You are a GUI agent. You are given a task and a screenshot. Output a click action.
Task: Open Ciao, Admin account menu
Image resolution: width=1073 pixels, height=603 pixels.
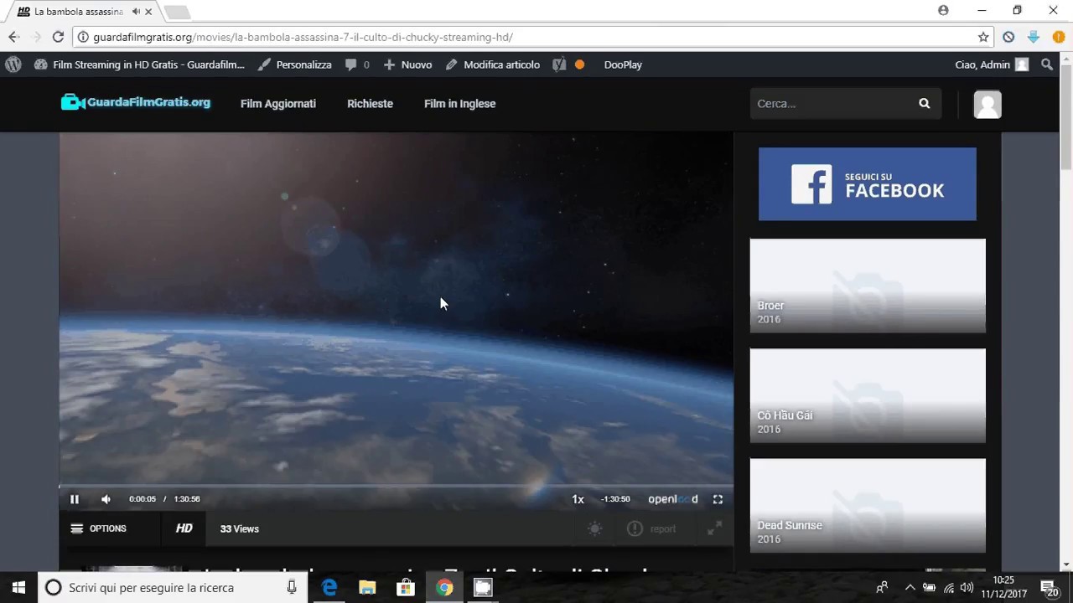[x=992, y=64]
